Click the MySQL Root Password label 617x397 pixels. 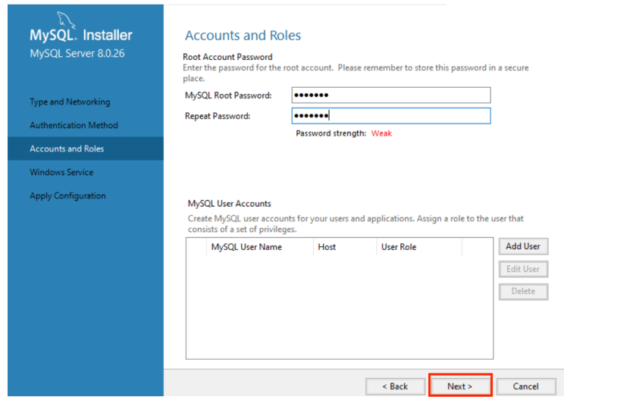tap(228, 95)
